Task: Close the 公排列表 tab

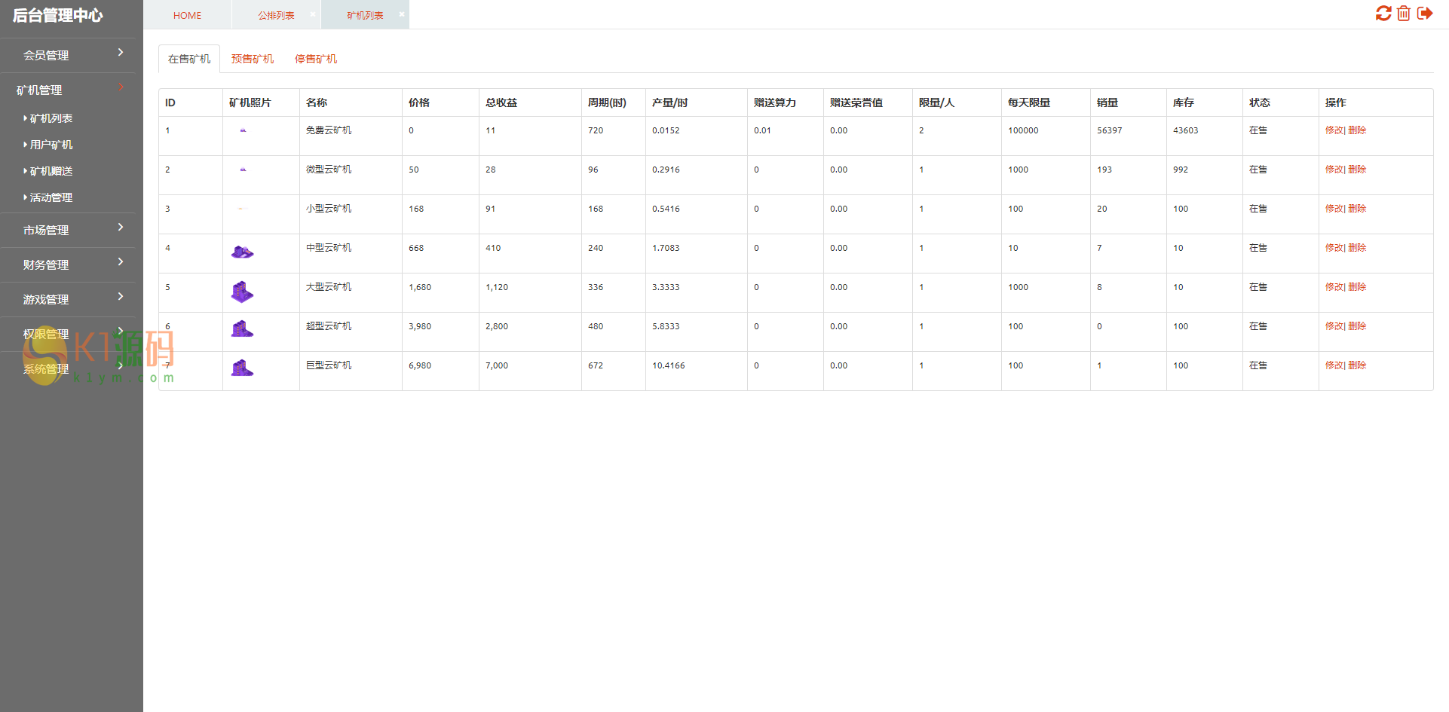Action: [x=313, y=14]
